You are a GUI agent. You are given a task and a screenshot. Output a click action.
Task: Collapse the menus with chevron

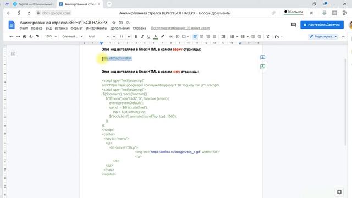pyautogui.click(x=343, y=37)
